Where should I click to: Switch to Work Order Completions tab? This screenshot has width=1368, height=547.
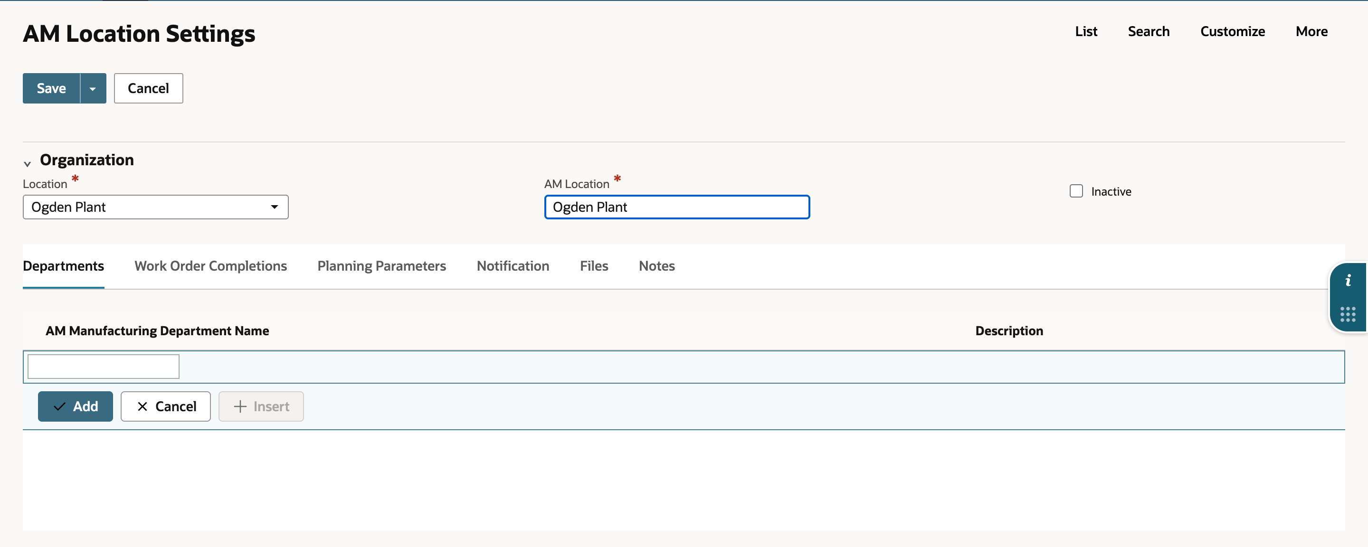tap(210, 266)
